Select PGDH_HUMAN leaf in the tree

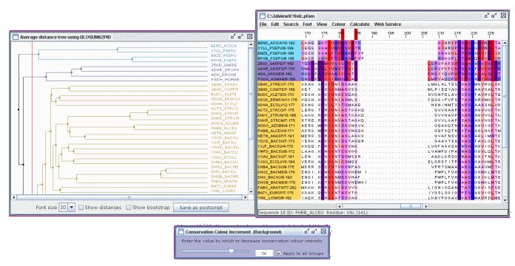coord(225,80)
